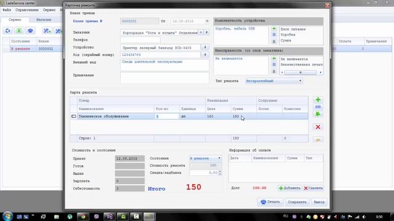Select Коробка in completeness list
Screen dimensions: 394x221
tap(288, 35)
